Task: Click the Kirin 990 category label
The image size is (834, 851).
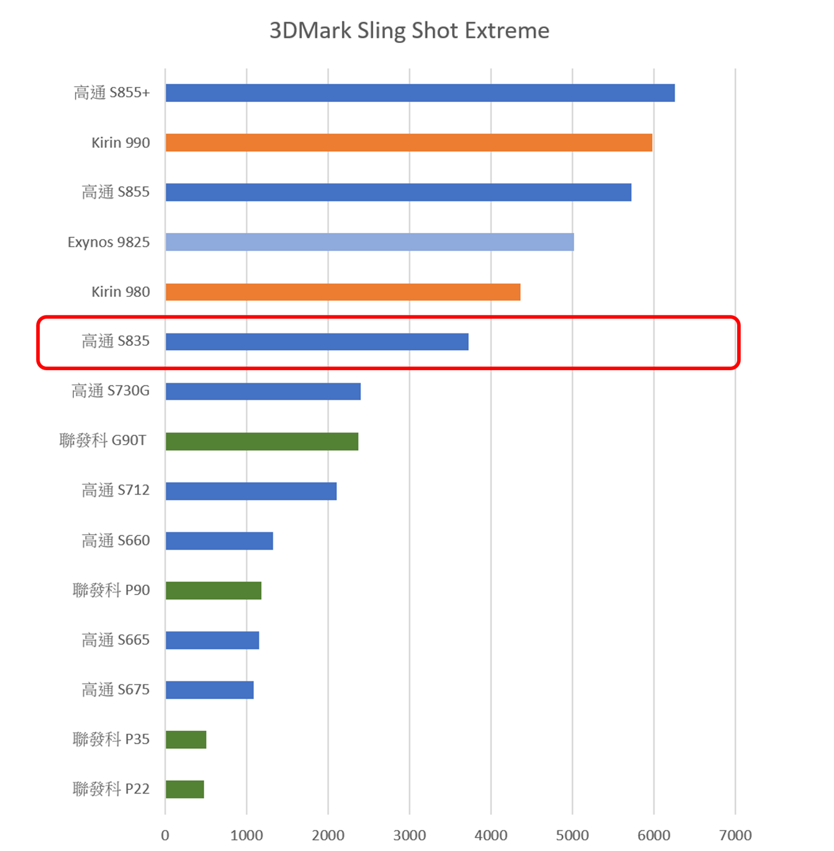Action: 121,143
